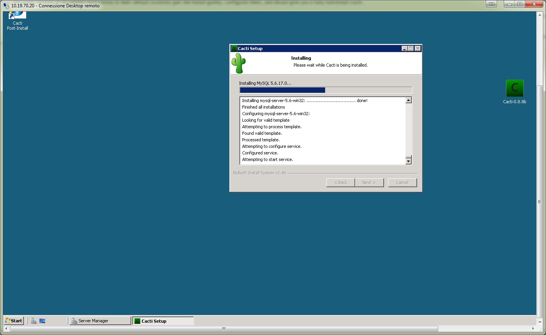Close the Remote Desktop connection window

coord(534,4)
